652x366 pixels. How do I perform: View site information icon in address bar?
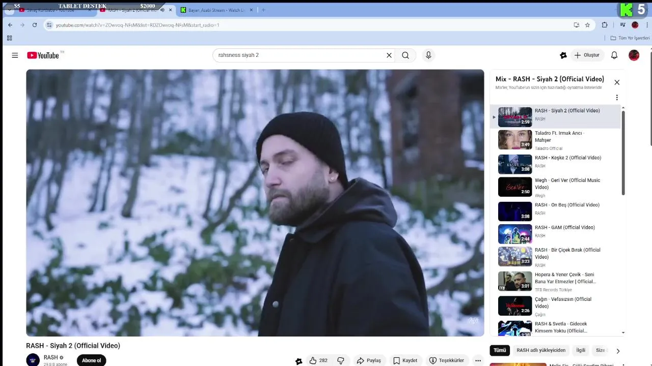49,25
